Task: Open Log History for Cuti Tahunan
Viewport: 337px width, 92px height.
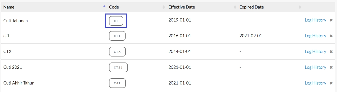Action: (315, 20)
